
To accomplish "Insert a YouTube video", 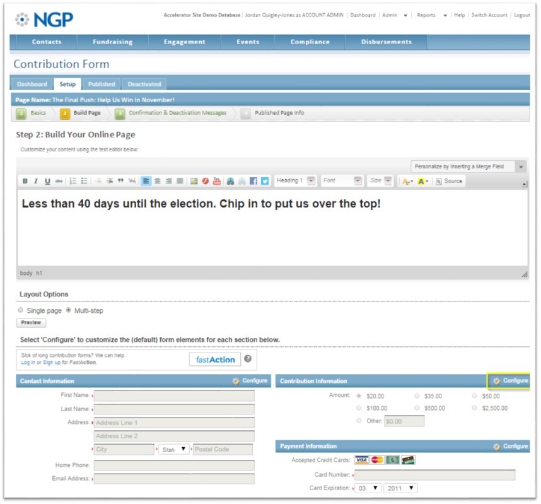I will pyautogui.click(x=216, y=181).
